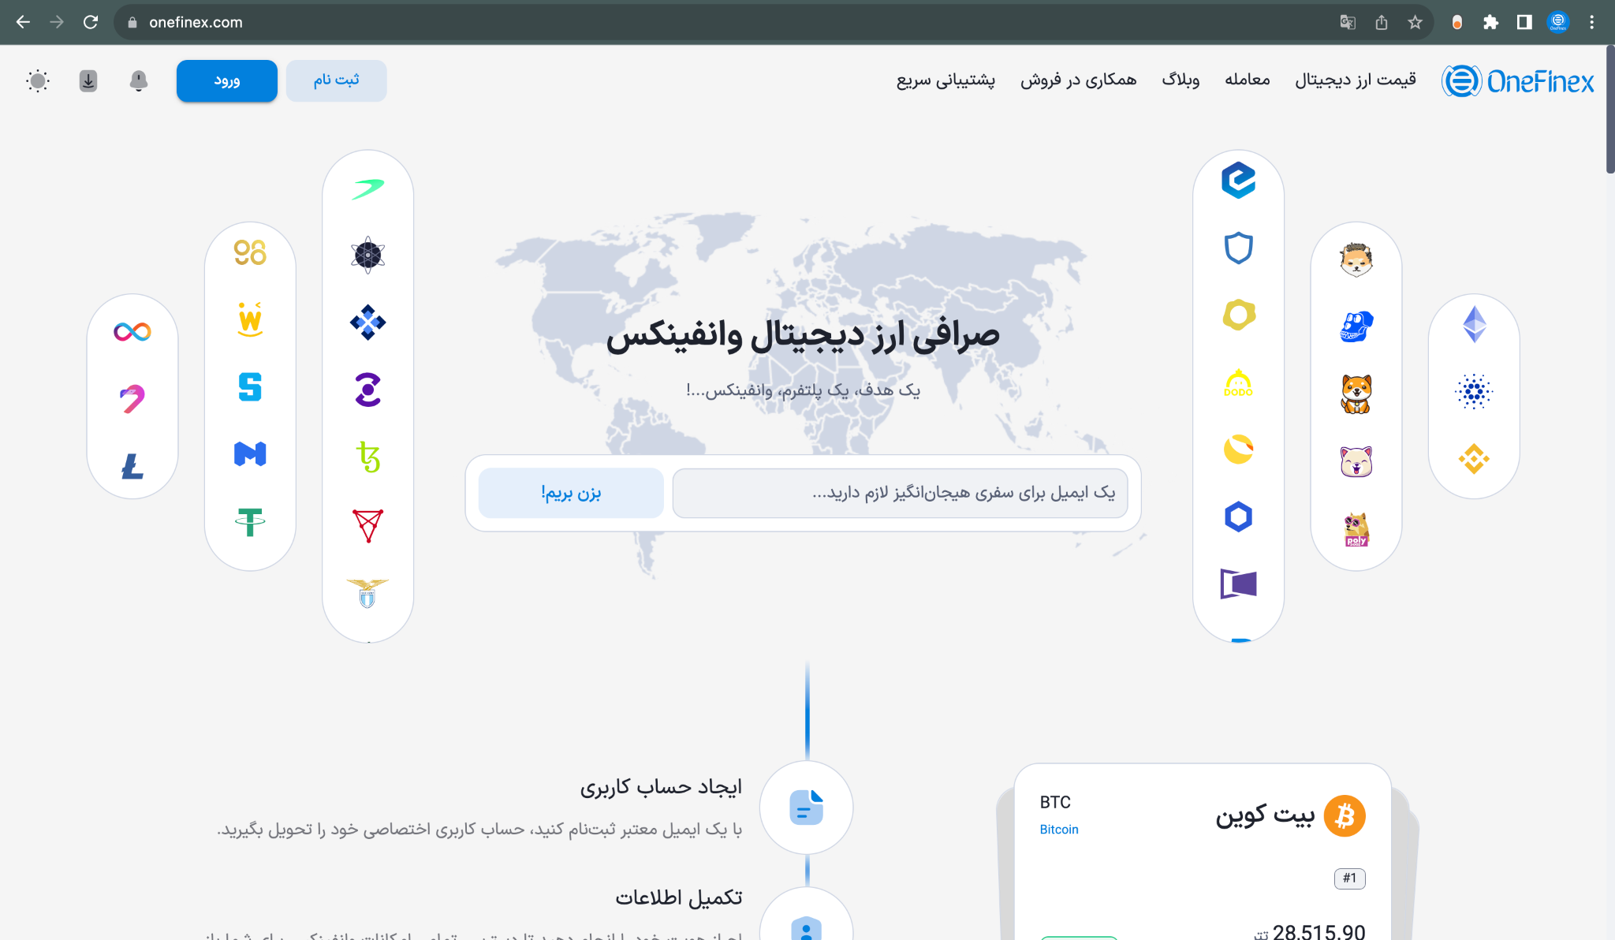Click the #1 rank badge on Bitcoin card
1615x940 pixels.
click(x=1350, y=878)
